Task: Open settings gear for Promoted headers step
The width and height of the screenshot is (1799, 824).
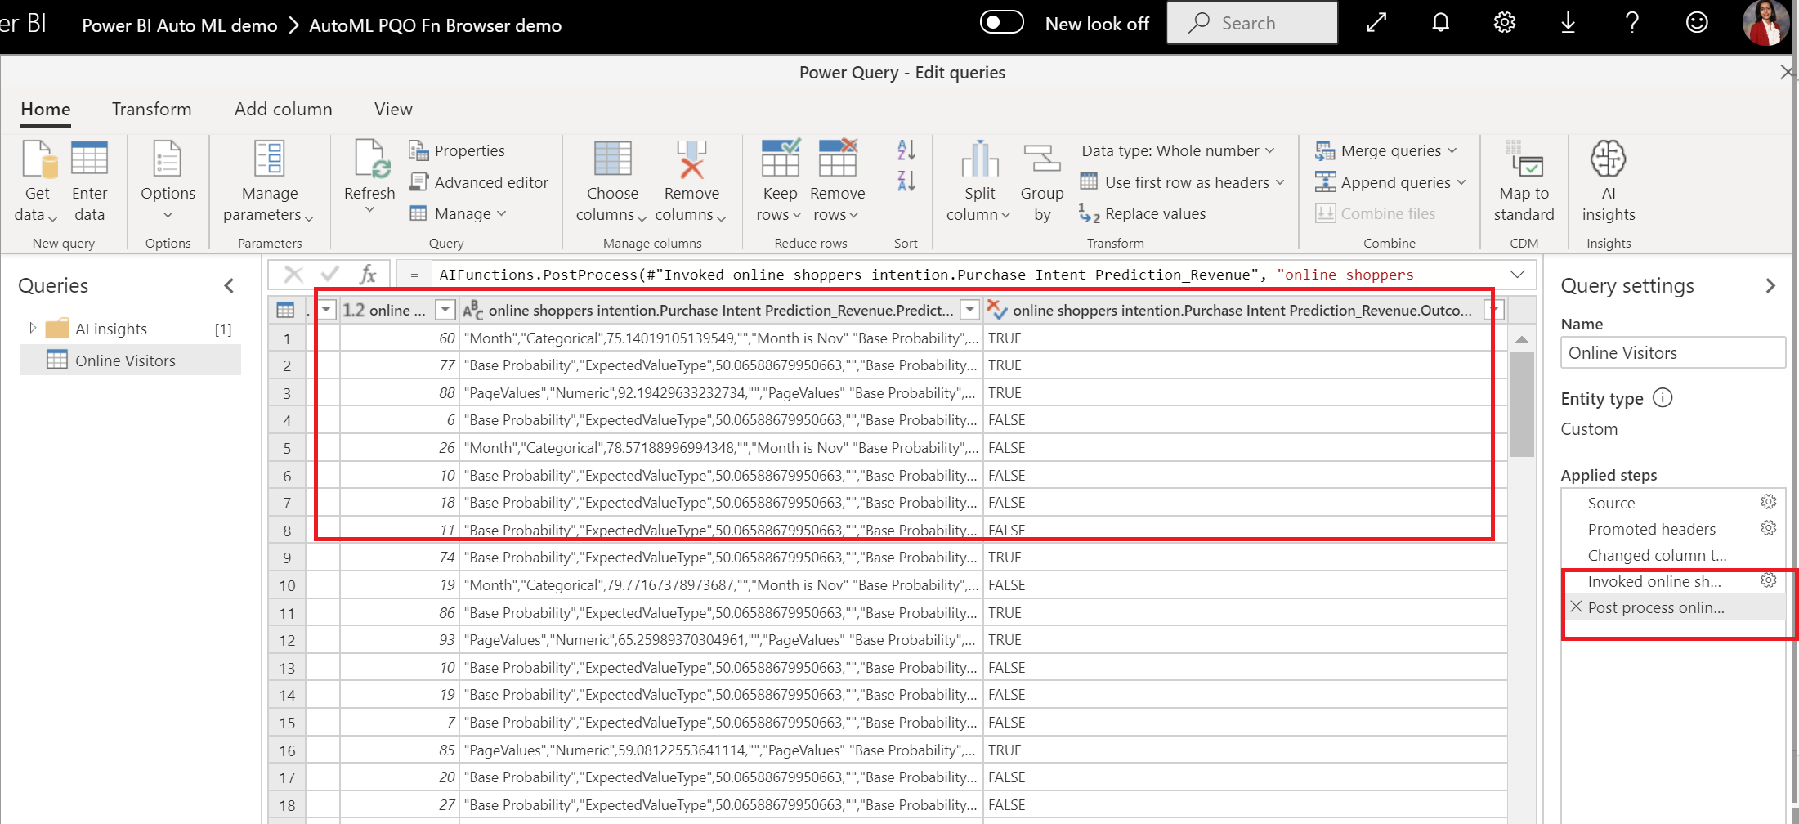Action: [x=1768, y=528]
